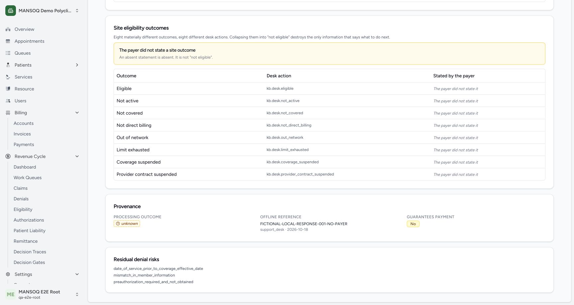Open the MANSOQ E2E Root account menu chevrons

77,294
